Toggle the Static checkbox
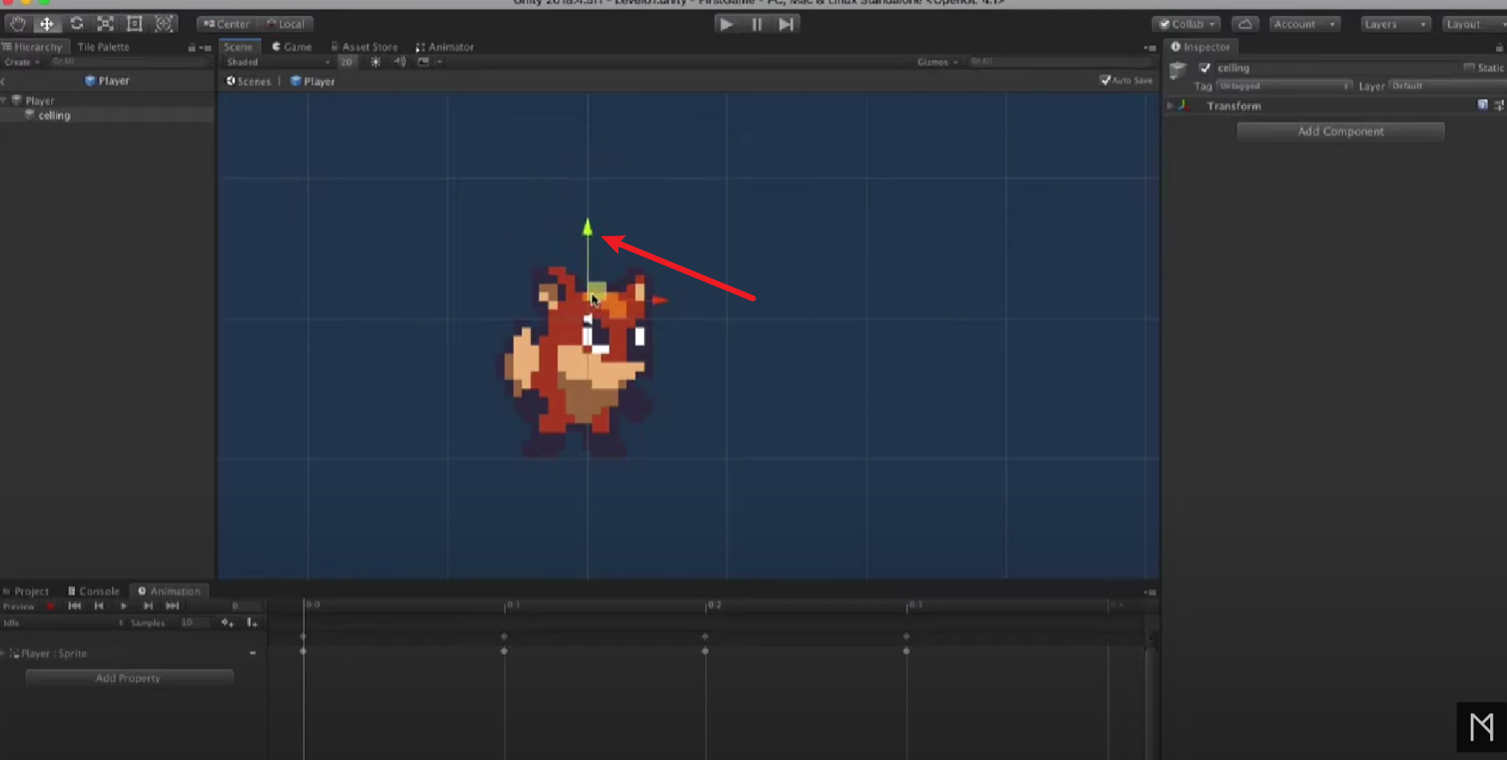Image resolution: width=1507 pixels, height=760 pixels. (x=1469, y=67)
